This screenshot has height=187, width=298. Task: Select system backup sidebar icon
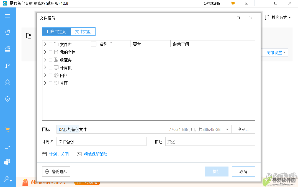point(7,49)
